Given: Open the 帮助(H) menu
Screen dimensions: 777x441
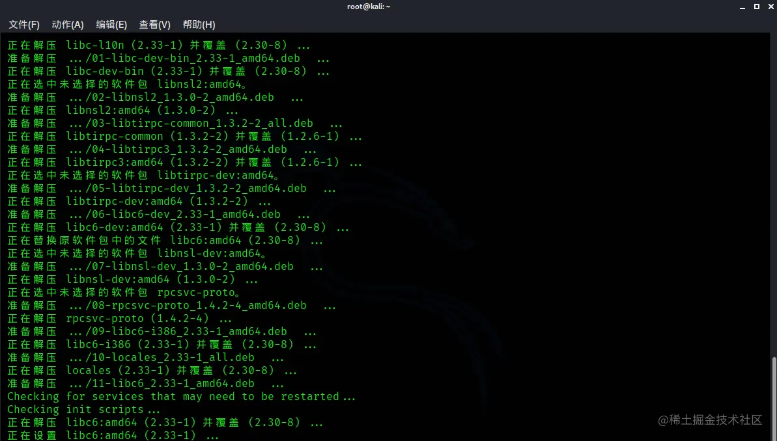Looking at the screenshot, I should coord(199,24).
